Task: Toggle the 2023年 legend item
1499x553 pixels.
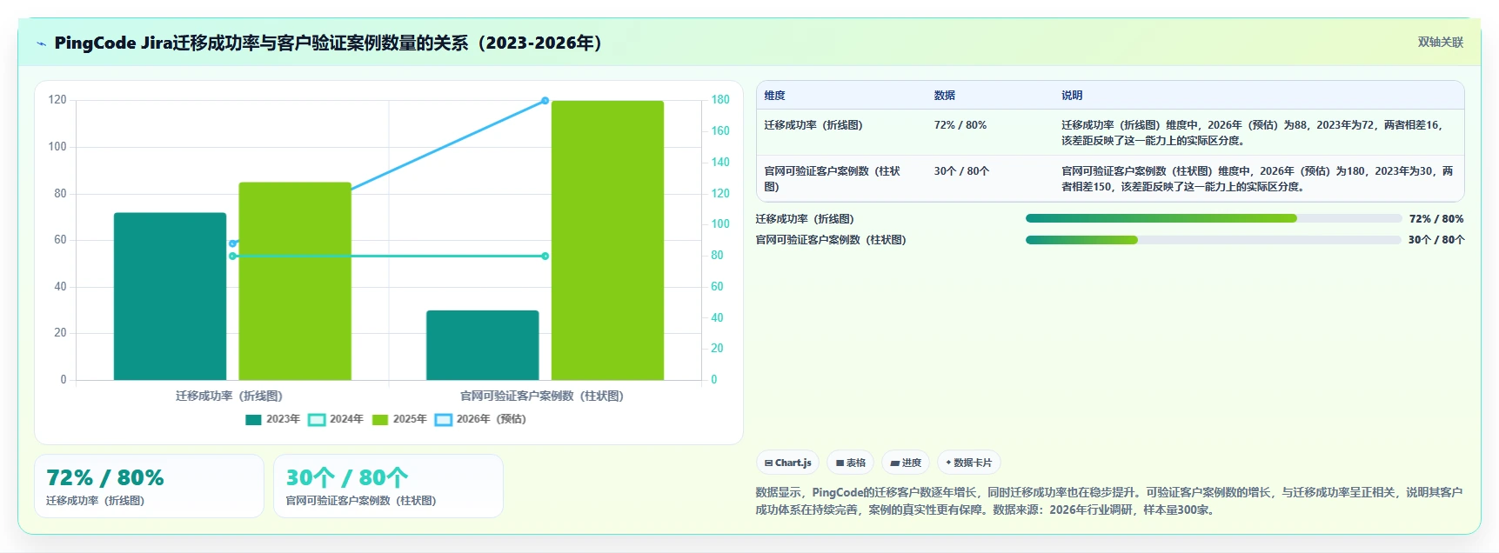Action: (272, 419)
